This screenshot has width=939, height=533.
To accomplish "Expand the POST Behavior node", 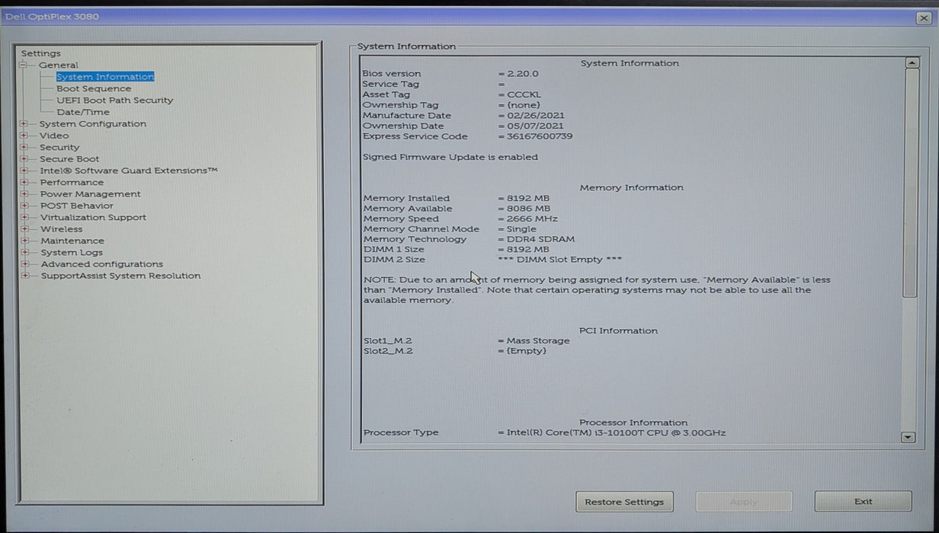I will (24, 206).
